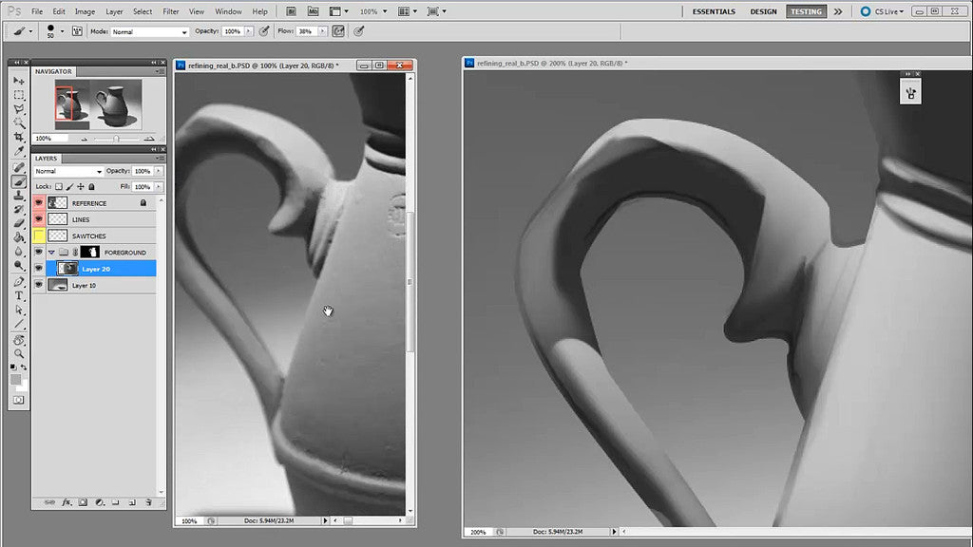The image size is (973, 547).
Task: Open the Filter menu
Action: pyautogui.click(x=171, y=11)
